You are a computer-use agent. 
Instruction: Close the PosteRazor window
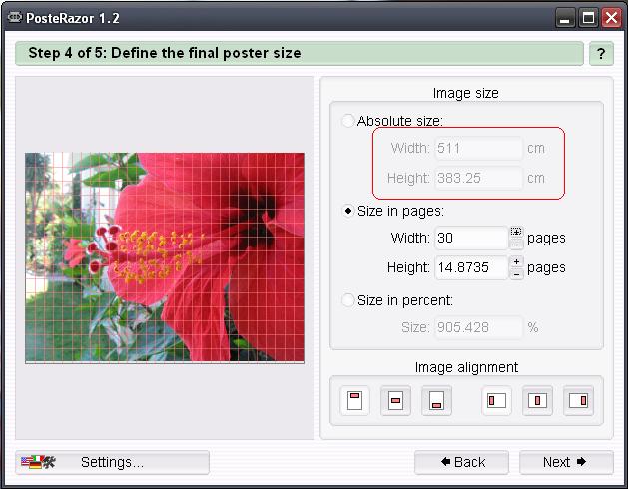612,18
